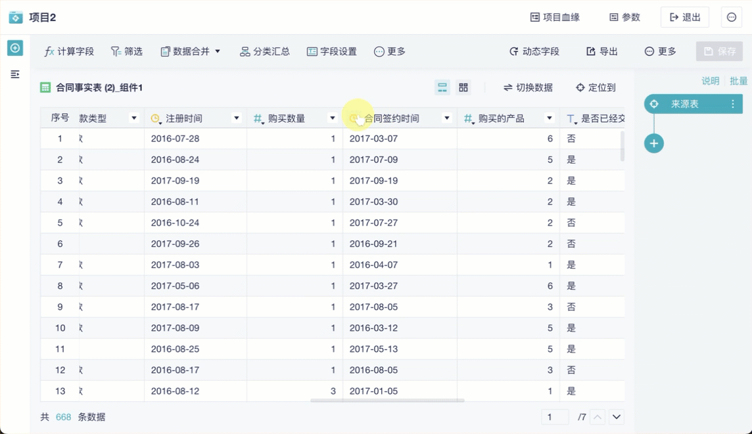Switch to list row view mode

[x=442, y=87]
